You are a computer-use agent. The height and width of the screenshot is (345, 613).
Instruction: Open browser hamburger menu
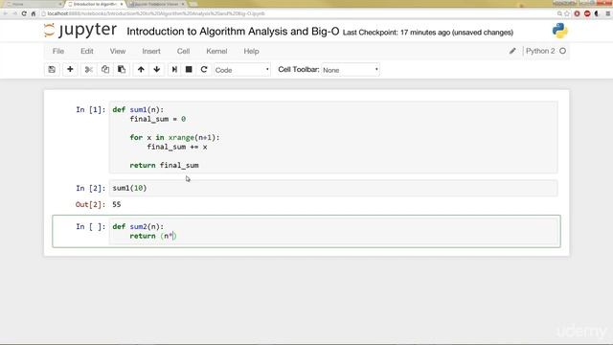pyautogui.click(x=607, y=13)
